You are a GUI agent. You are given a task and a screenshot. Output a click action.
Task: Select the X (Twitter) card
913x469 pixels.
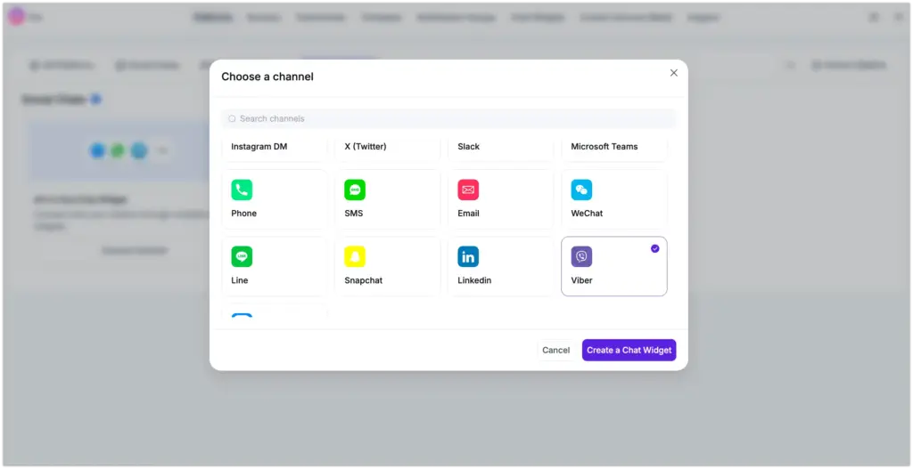point(387,150)
